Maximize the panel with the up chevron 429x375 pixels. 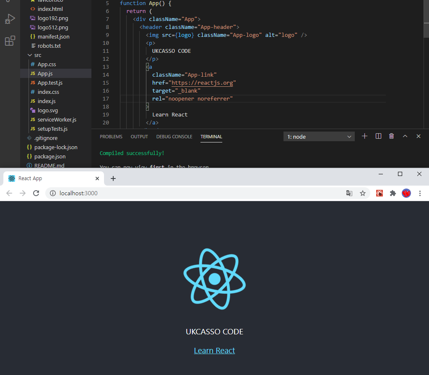[405, 136]
